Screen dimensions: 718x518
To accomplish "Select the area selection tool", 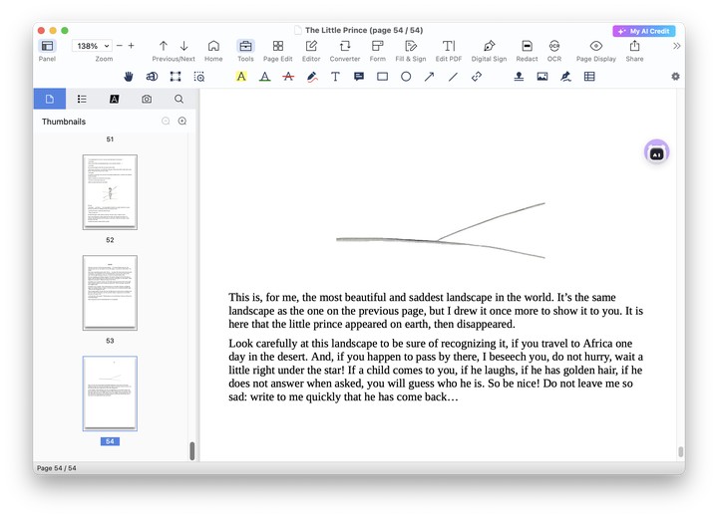I will tap(176, 77).
